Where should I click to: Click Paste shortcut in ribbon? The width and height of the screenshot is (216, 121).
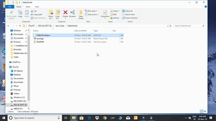click(38, 18)
